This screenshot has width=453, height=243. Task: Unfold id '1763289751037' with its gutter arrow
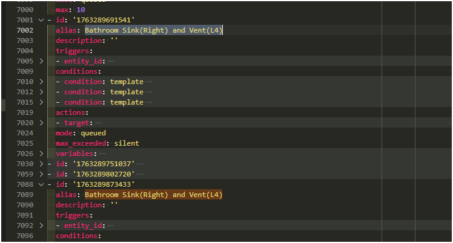[41, 164]
